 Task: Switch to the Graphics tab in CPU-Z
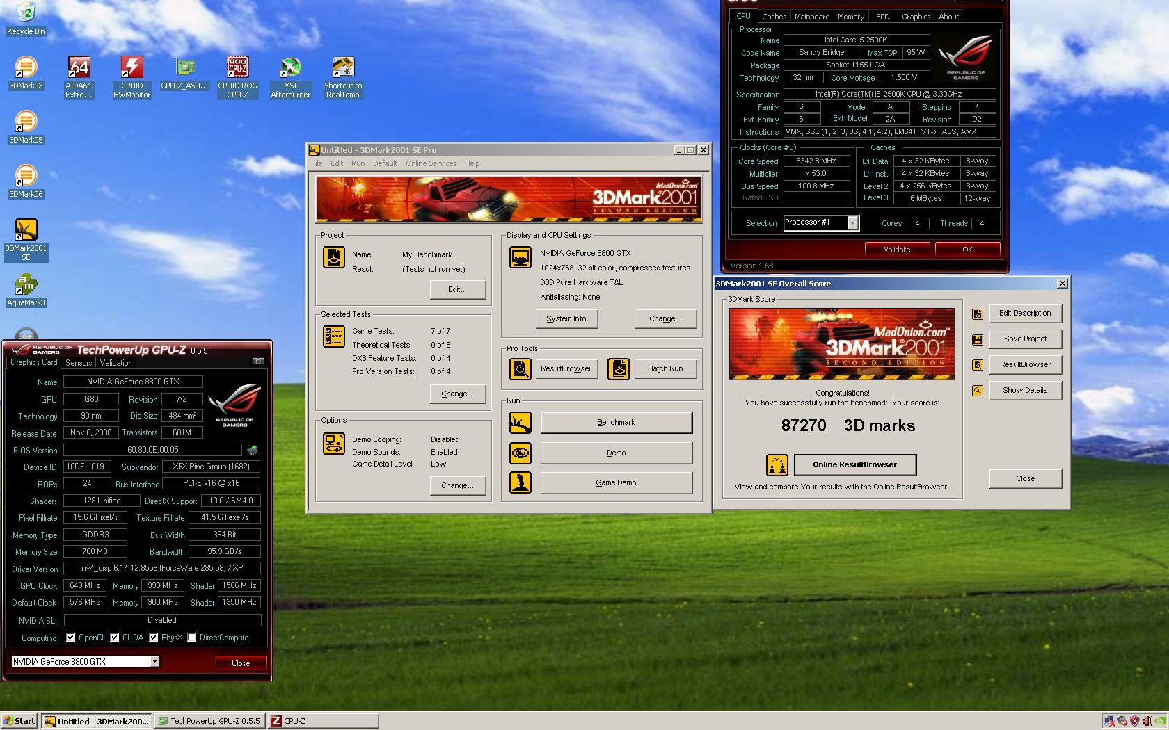pyautogui.click(x=916, y=17)
